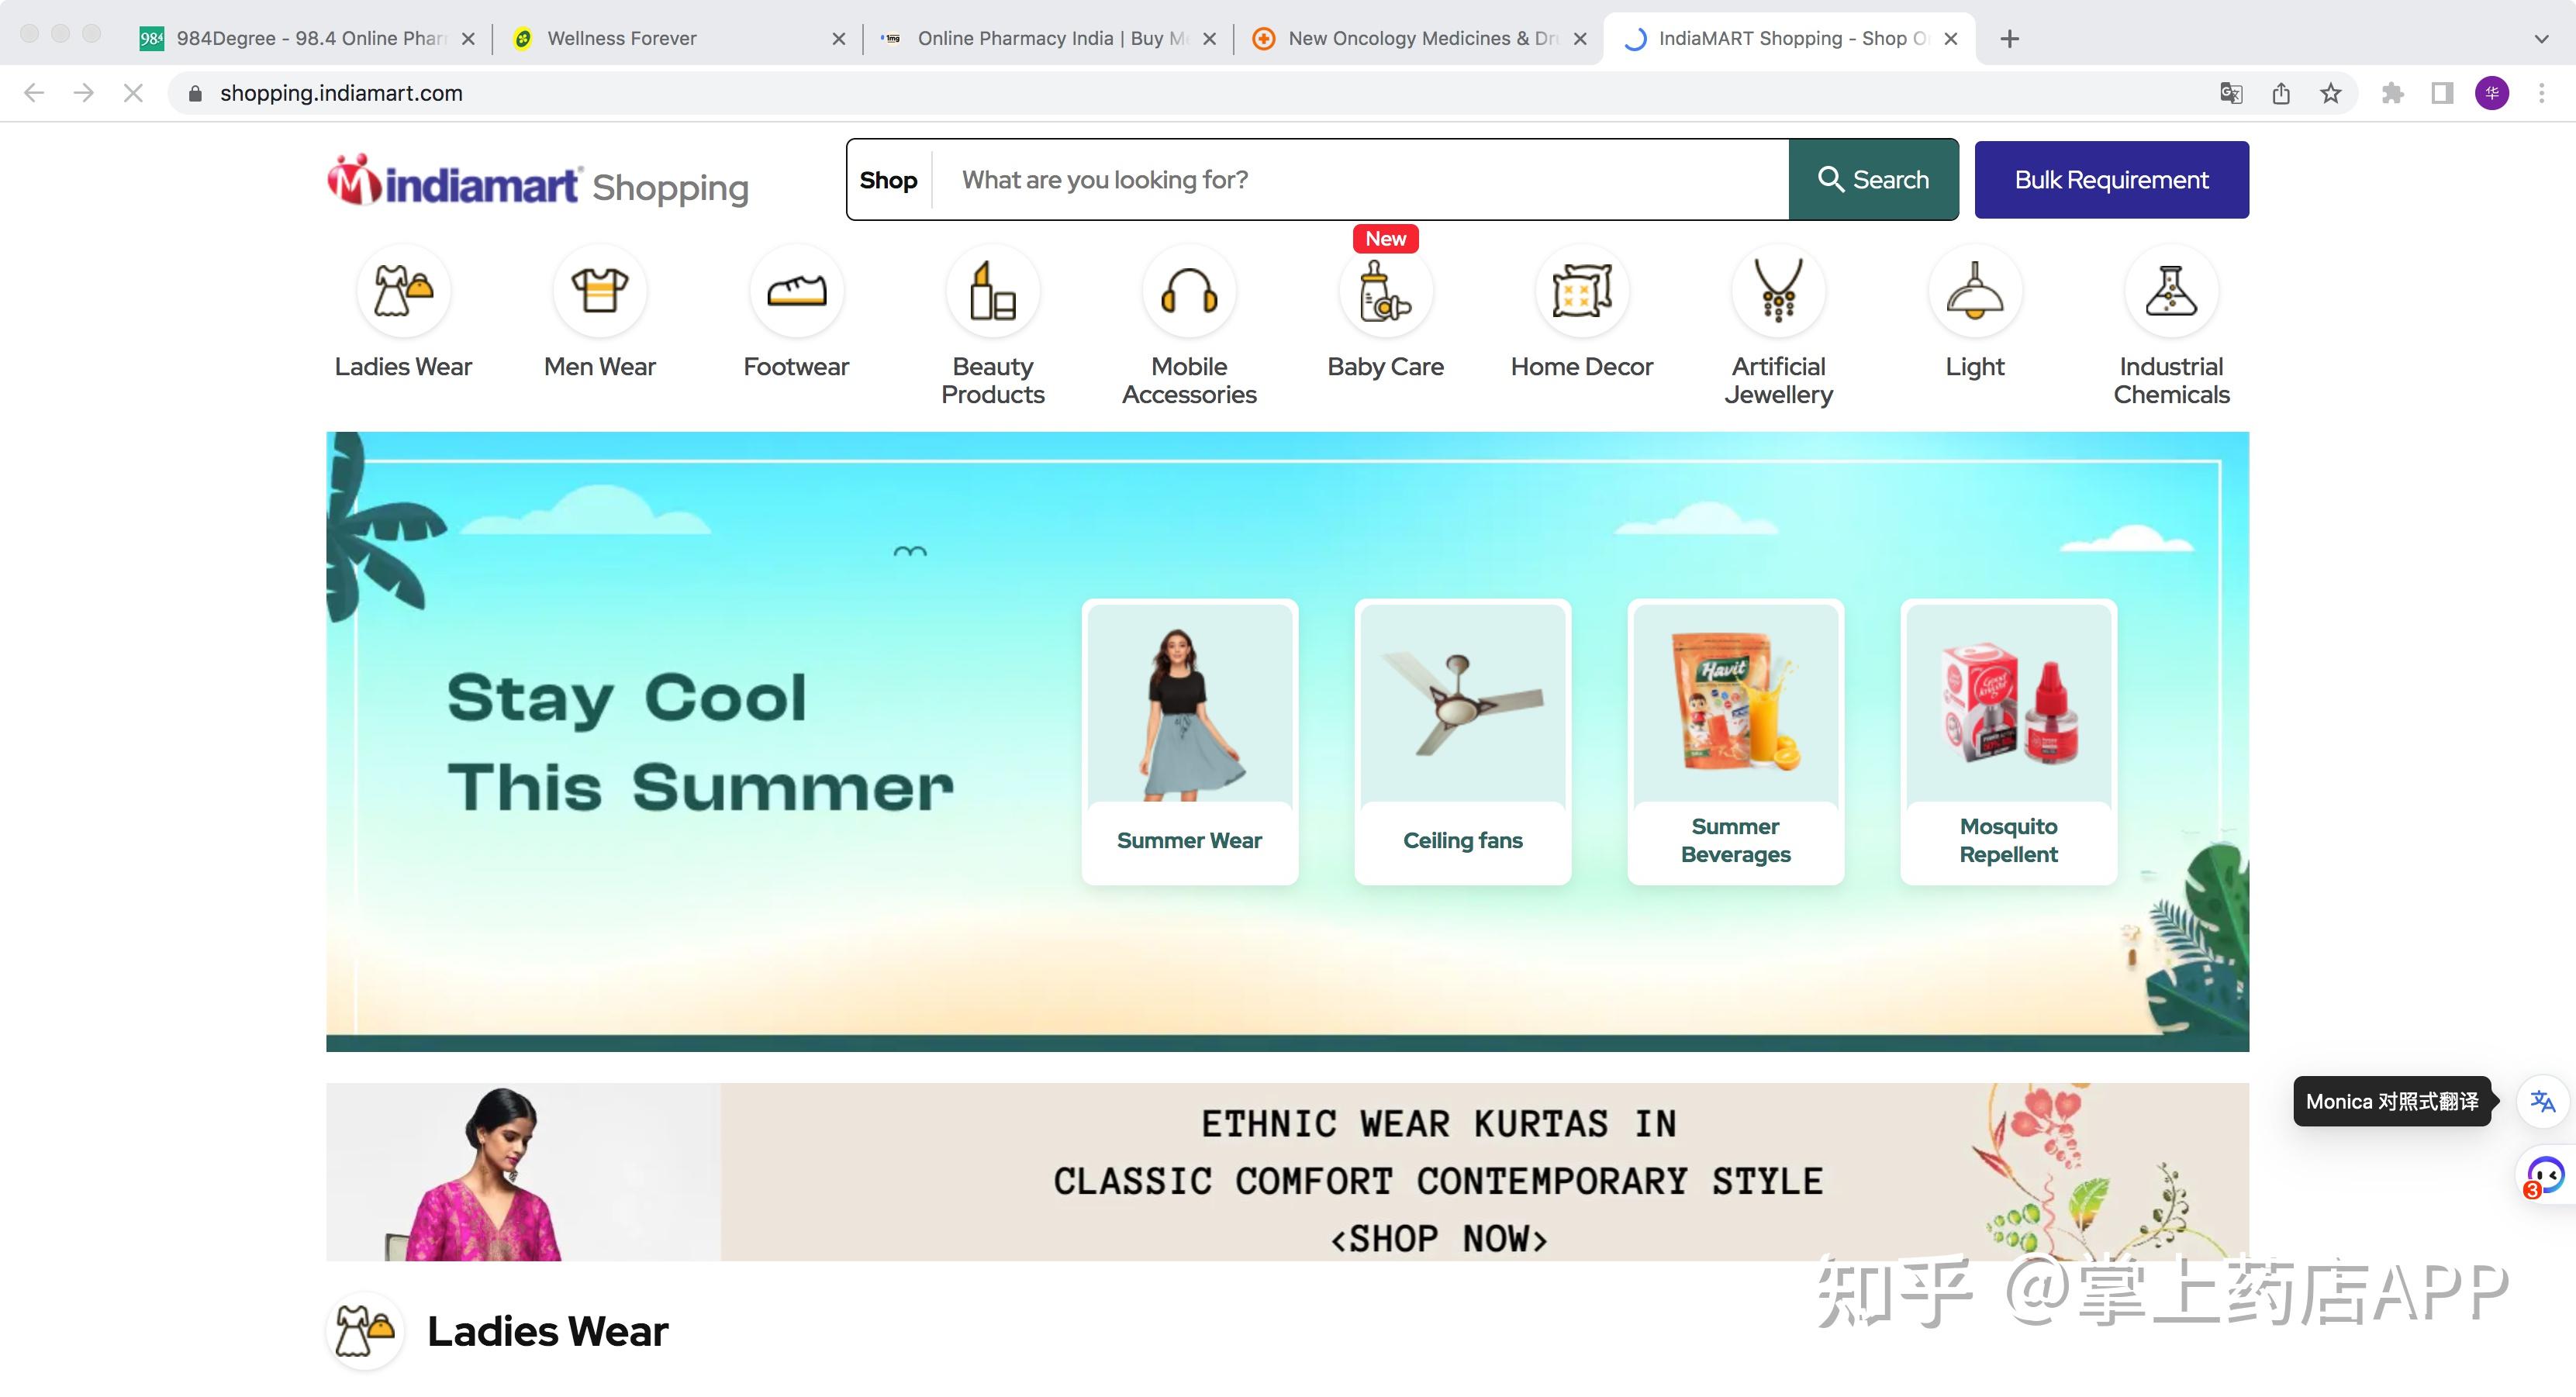Click the Ladies Wear section heading icon

tap(366, 1331)
